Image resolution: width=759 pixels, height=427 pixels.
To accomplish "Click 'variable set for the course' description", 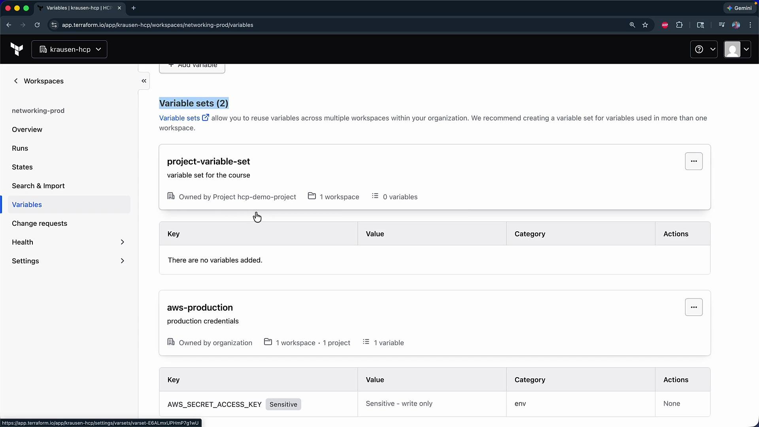I will 208,175.
